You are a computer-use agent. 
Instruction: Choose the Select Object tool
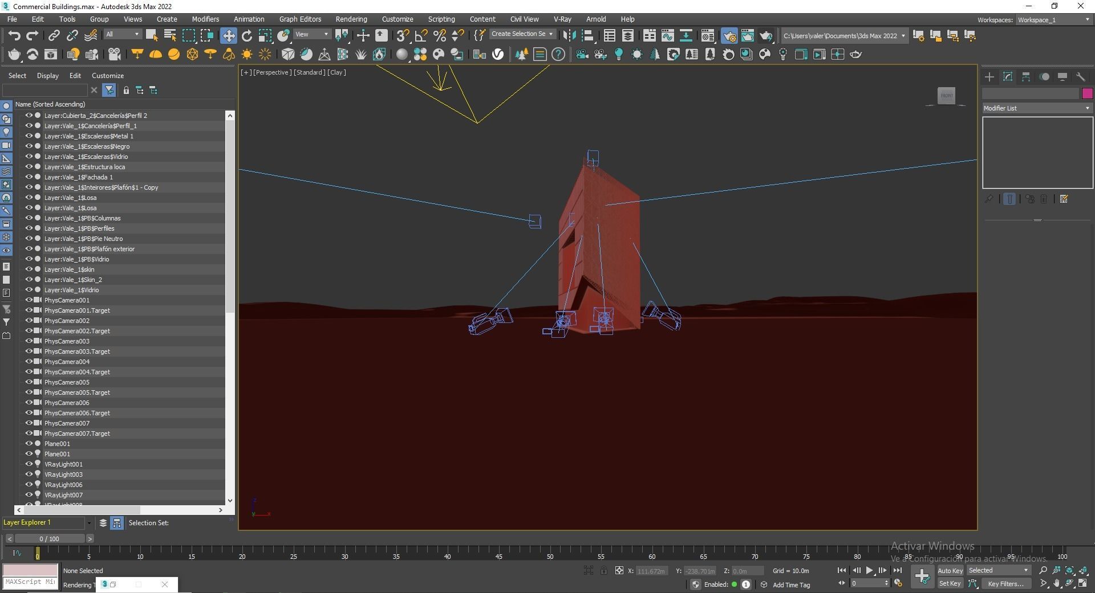pyautogui.click(x=152, y=35)
